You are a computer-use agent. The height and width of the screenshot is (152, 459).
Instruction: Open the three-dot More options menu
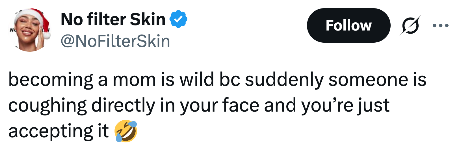coord(440,25)
